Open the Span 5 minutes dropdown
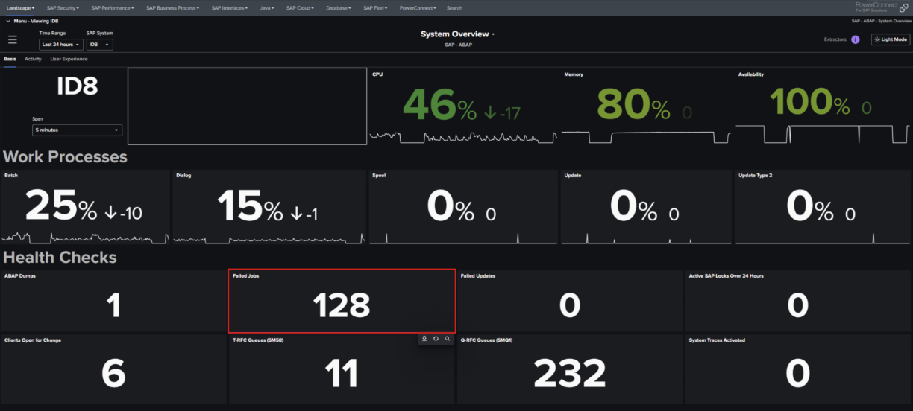The image size is (913, 411). [x=78, y=130]
